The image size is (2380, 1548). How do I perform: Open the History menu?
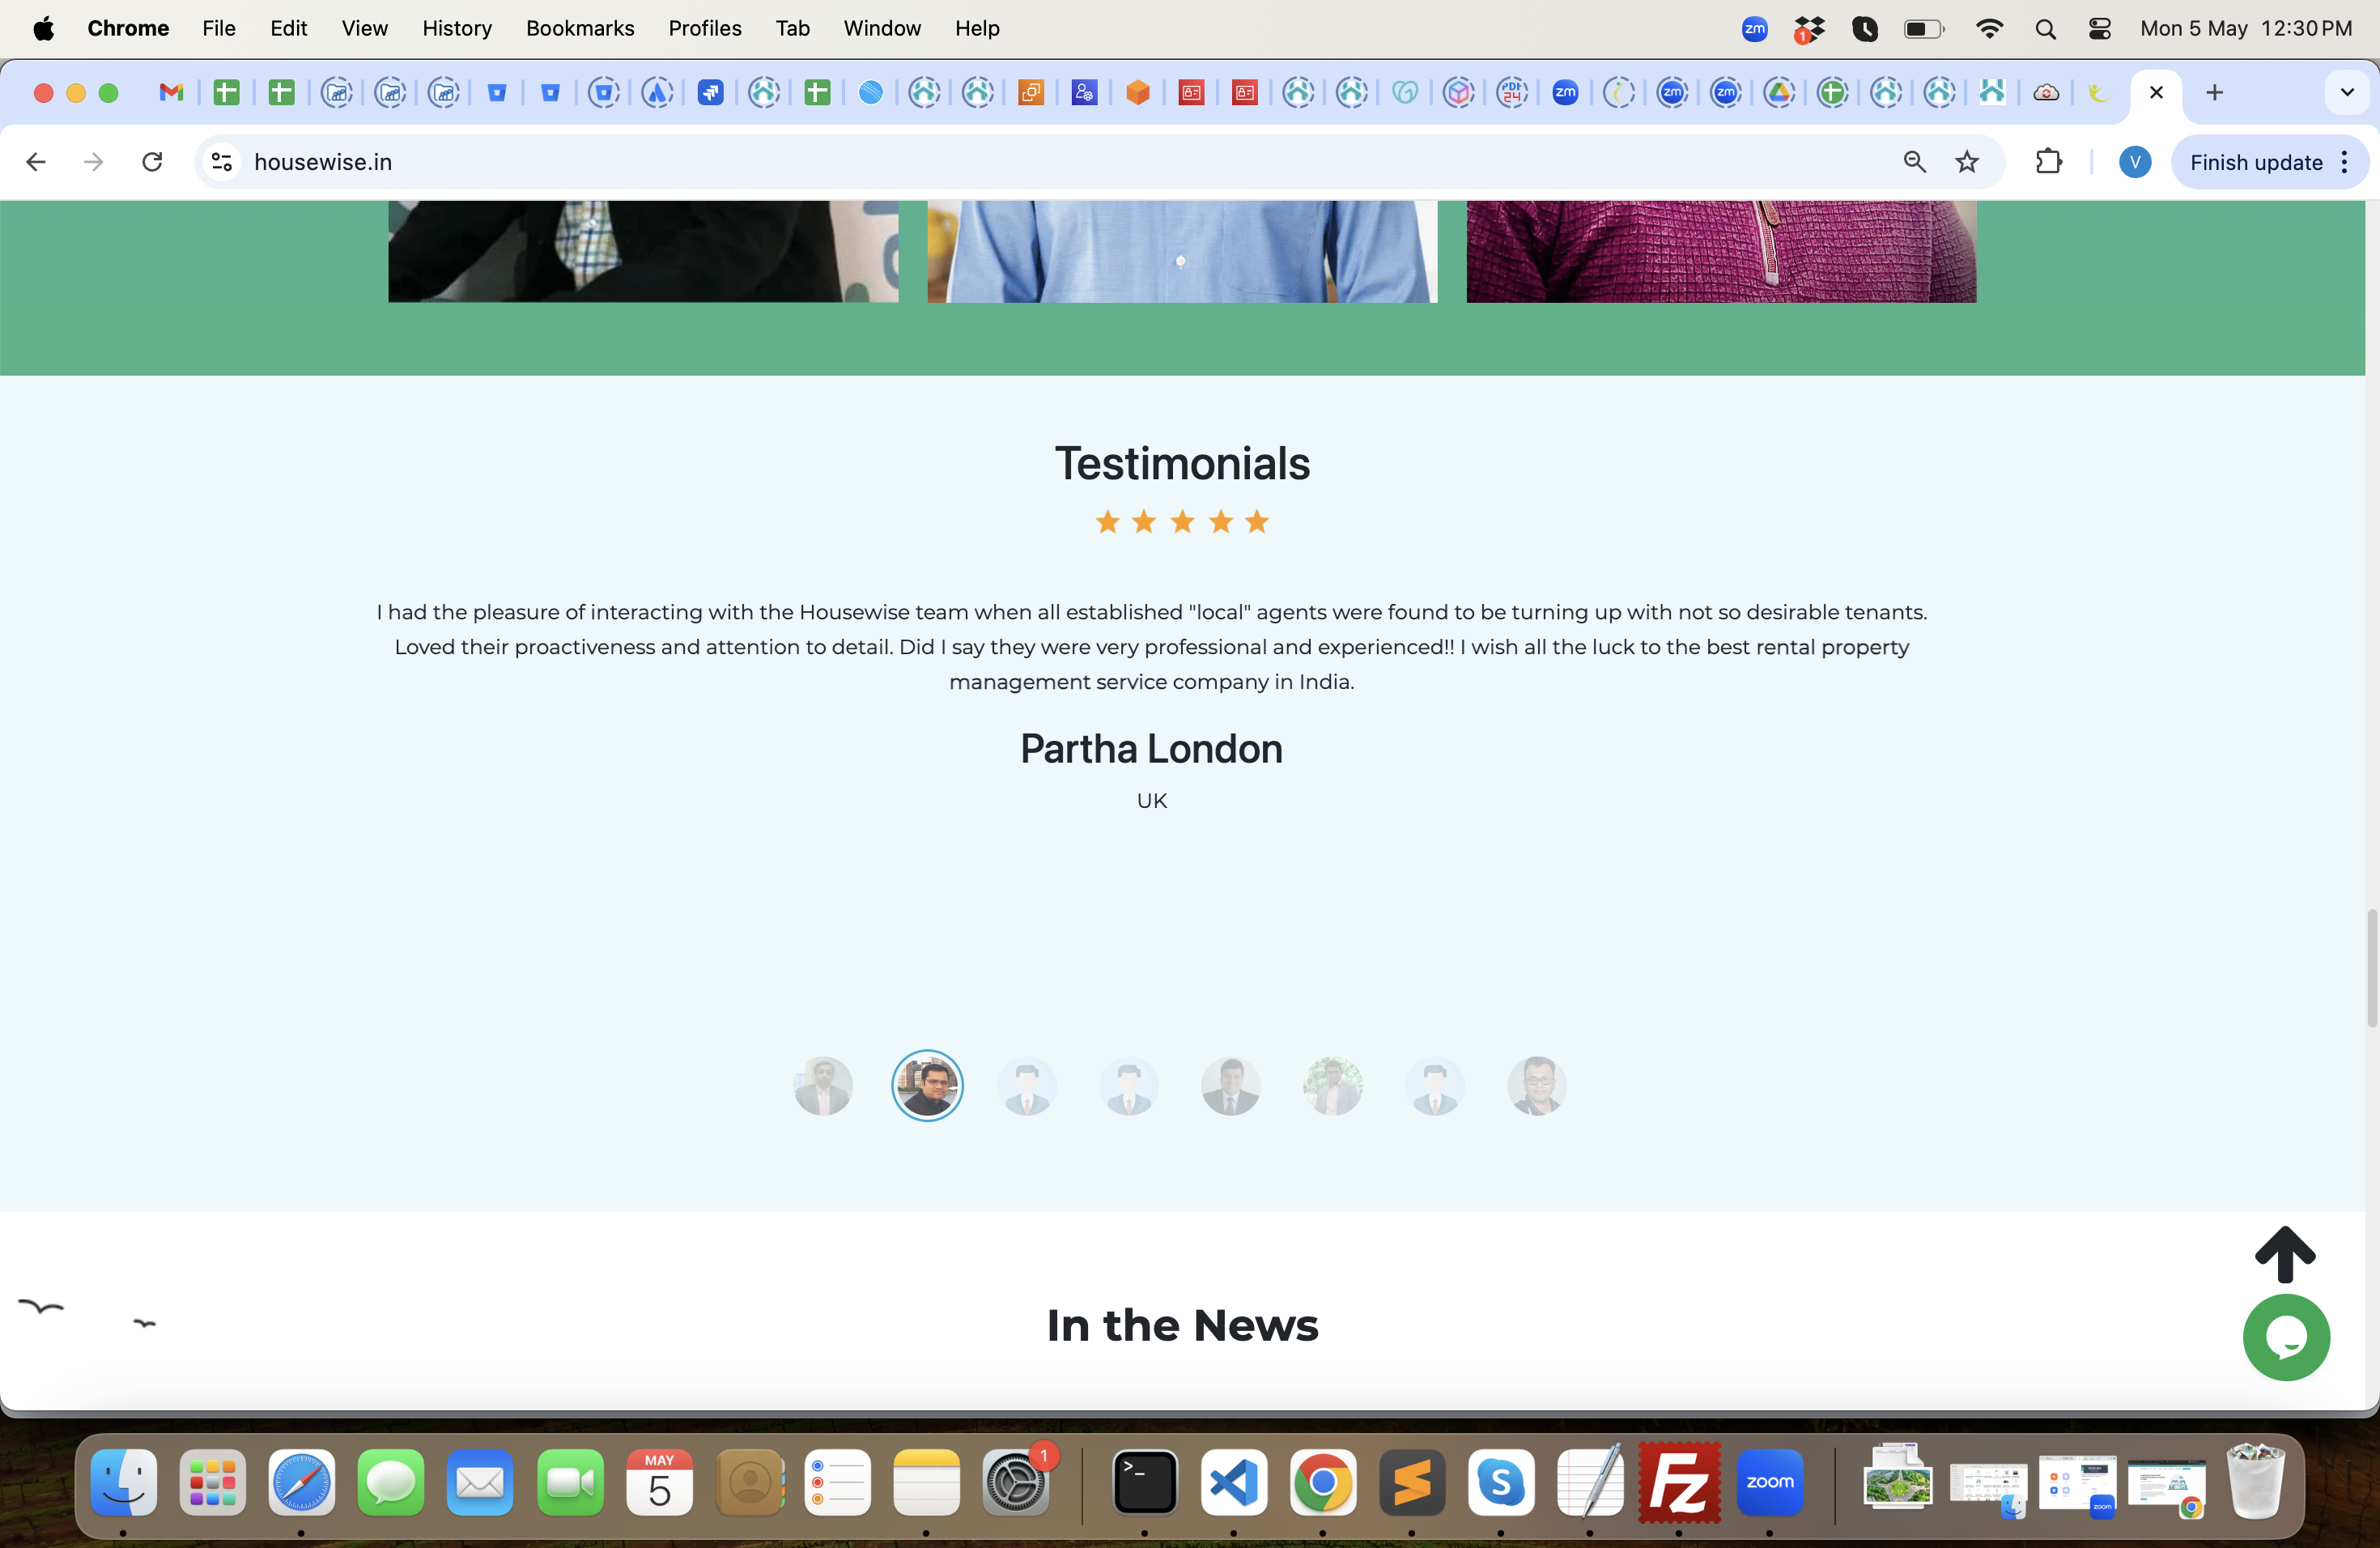(x=457, y=28)
